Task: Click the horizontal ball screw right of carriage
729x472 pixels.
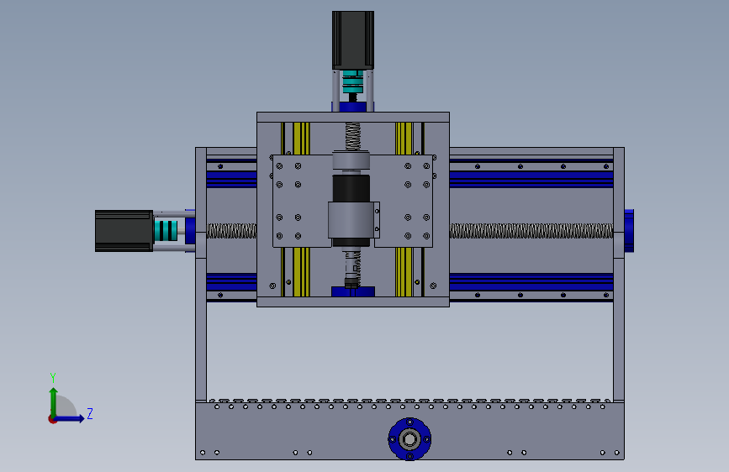Action: (x=531, y=231)
